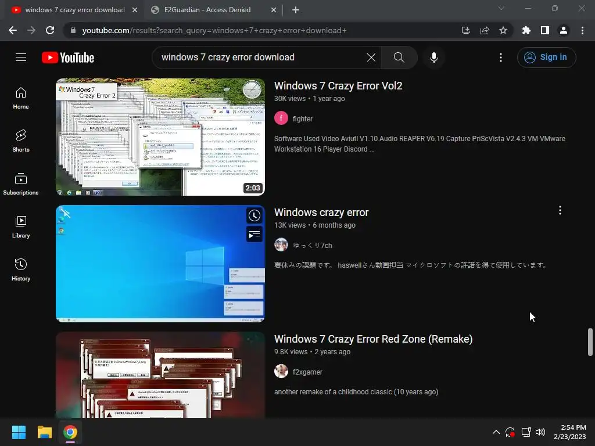Add Windows crazy error to Watch later
The height and width of the screenshot is (446, 595).
tap(255, 215)
